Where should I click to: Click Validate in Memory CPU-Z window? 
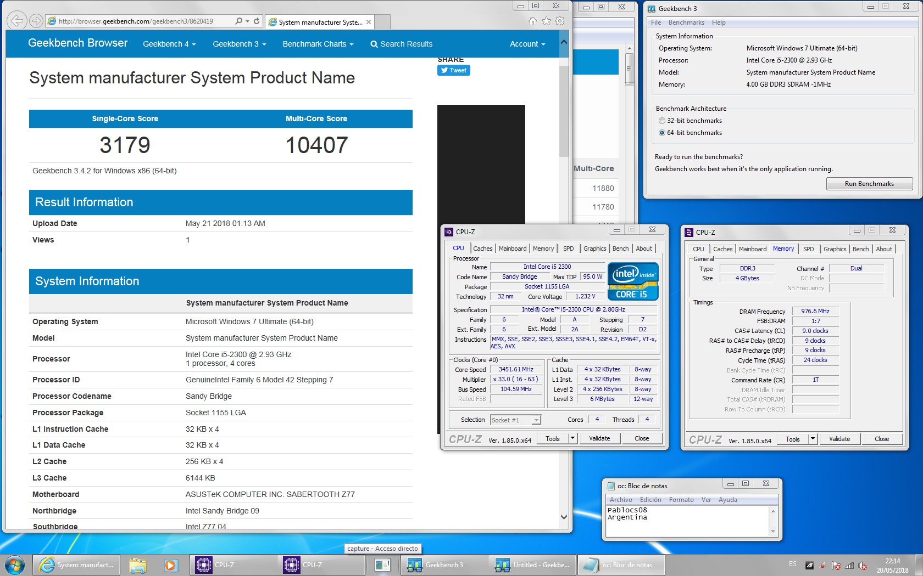click(839, 439)
